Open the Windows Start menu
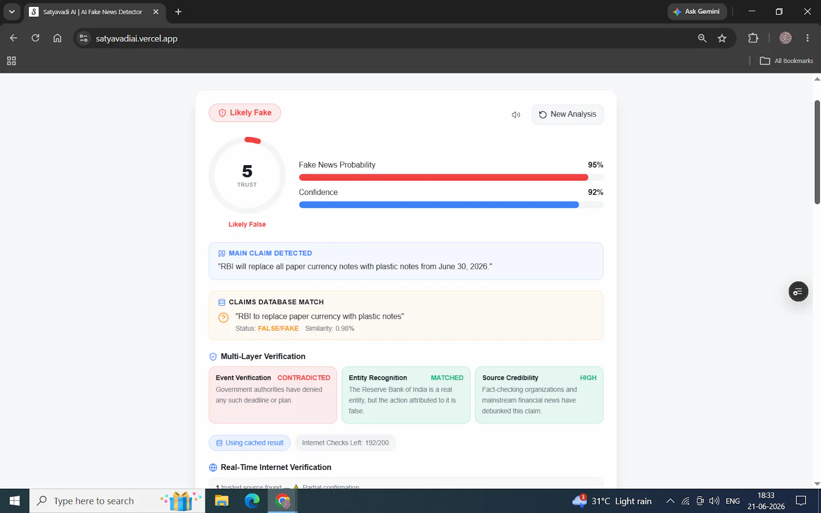This screenshot has width=821, height=513. click(x=14, y=501)
